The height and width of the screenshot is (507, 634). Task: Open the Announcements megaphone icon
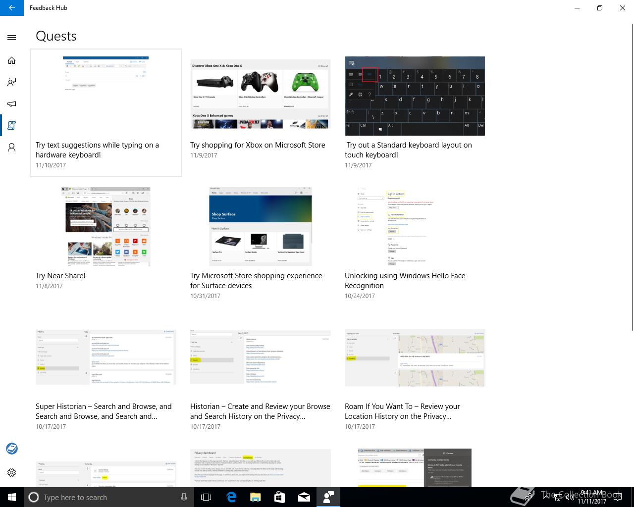12,104
